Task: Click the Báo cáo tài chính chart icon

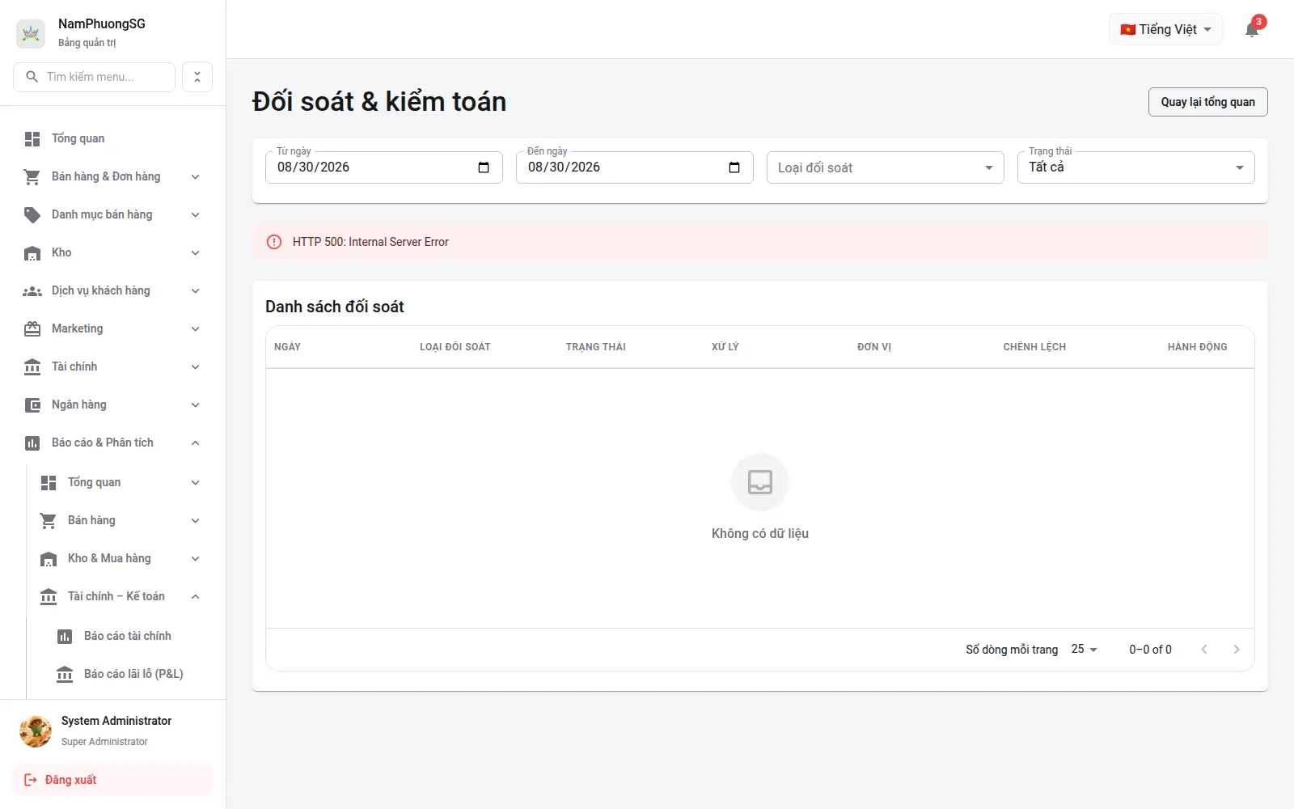Action: tap(65, 637)
